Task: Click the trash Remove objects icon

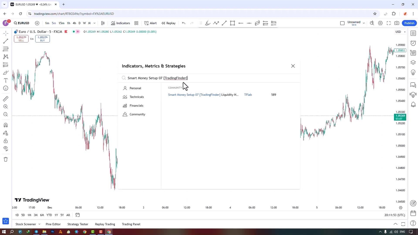Action: coord(6,159)
